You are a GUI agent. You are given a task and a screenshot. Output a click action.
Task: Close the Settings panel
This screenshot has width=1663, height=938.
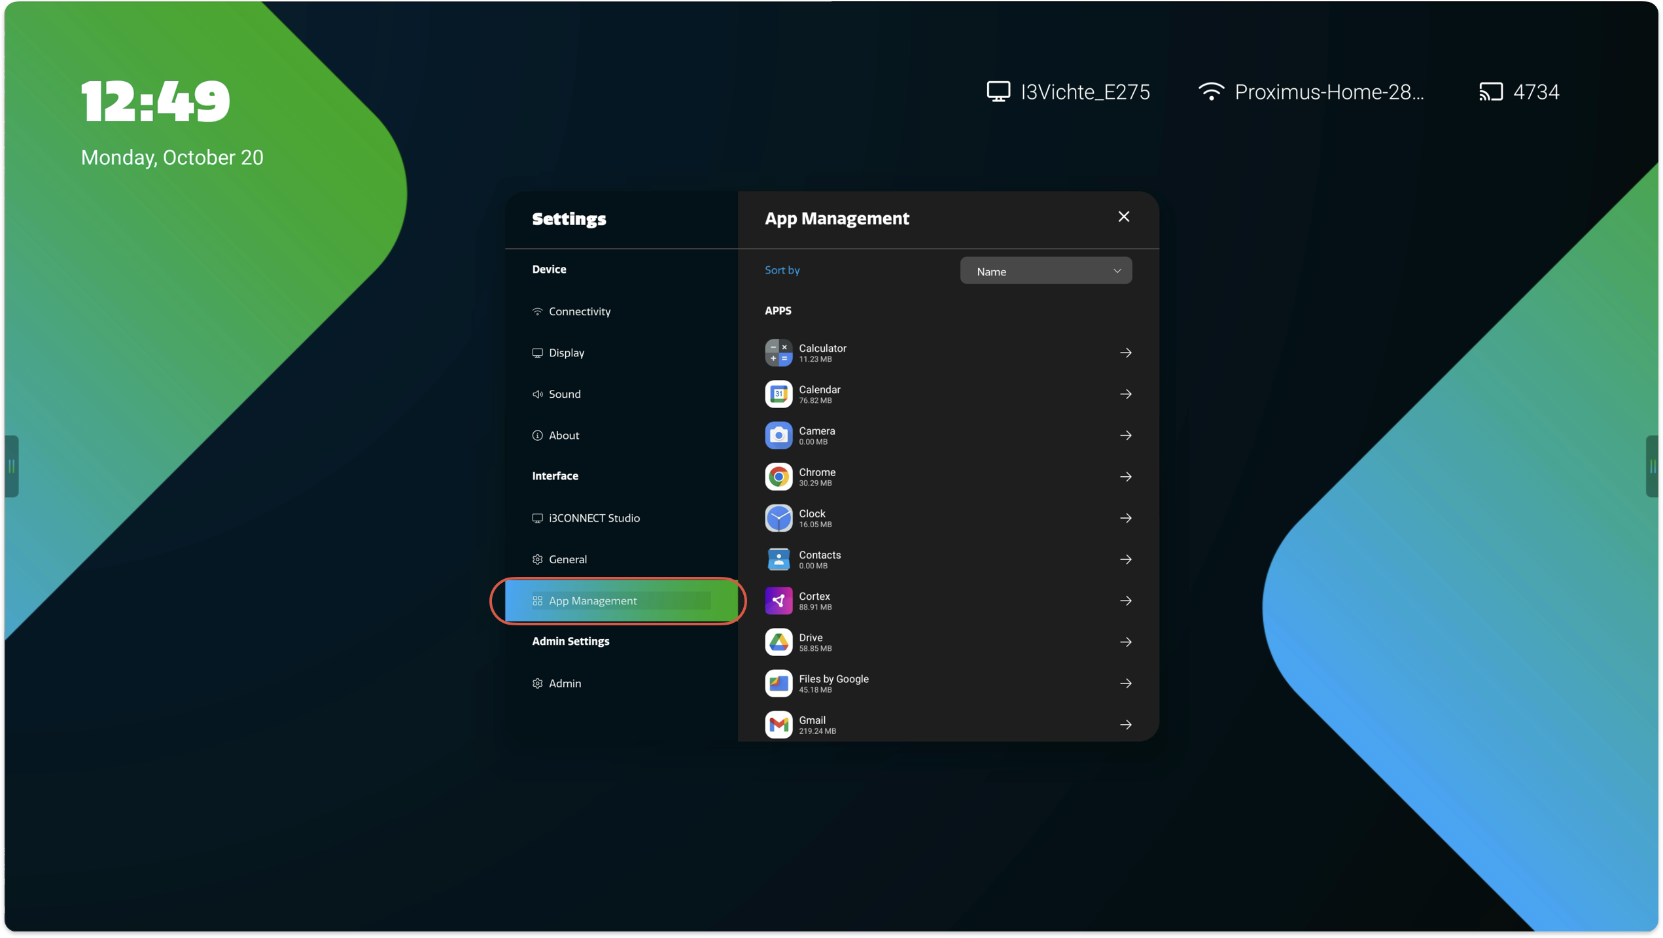click(1123, 217)
